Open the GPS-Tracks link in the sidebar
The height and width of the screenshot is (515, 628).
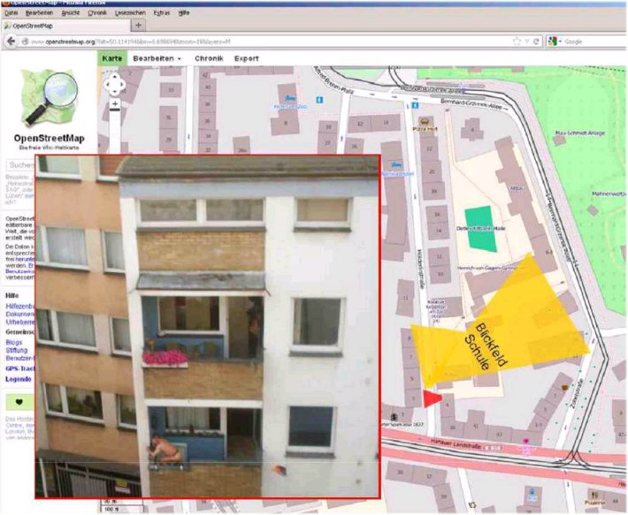[20, 368]
